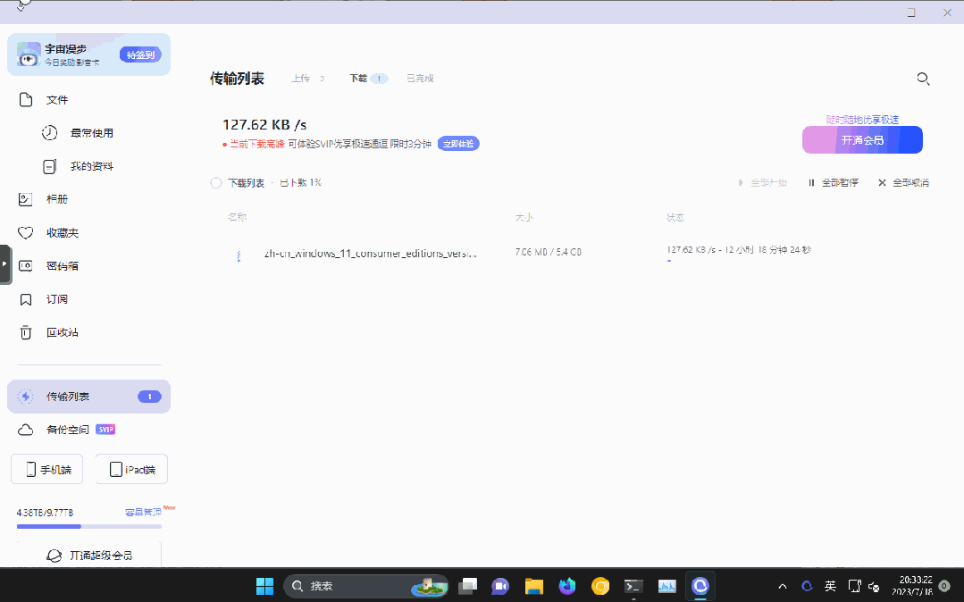Click the 127.62 KB/s remaining time status
Image resolution: width=964 pixels, height=602 pixels.
[x=739, y=249]
